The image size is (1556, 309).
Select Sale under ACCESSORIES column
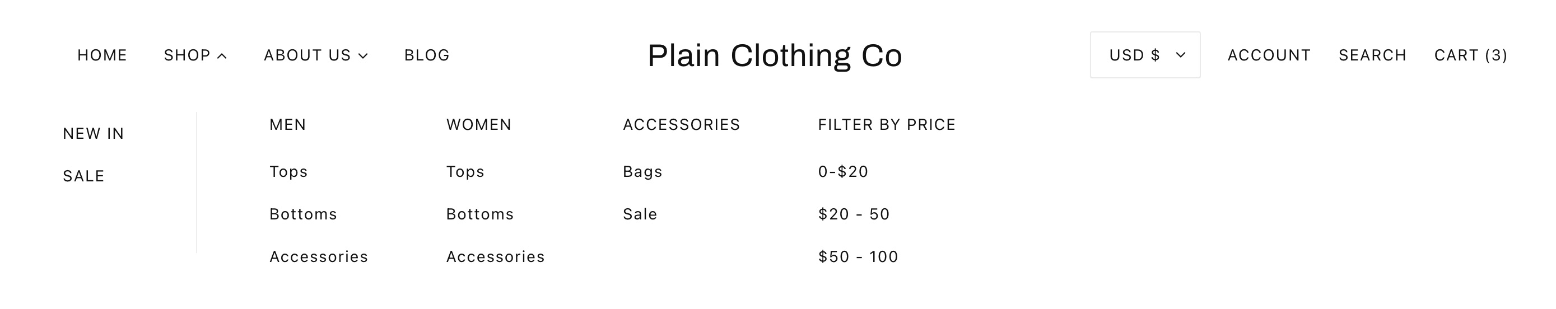coord(640,214)
